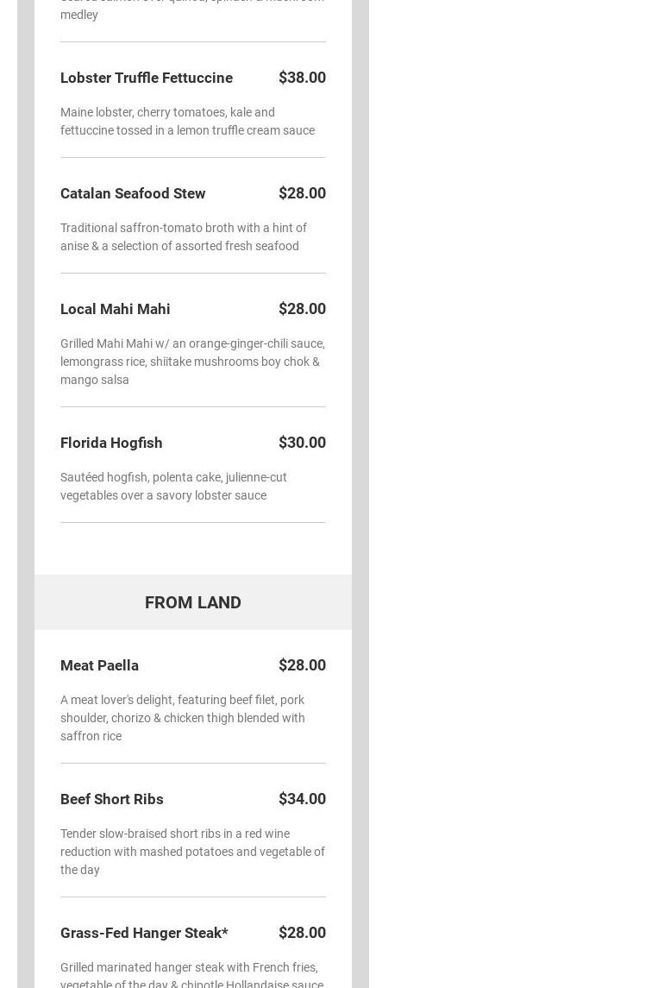Image resolution: width=664 pixels, height=988 pixels.
Task: Click the Catalan Seafood Stew saffron-tomato description
Action: click(184, 237)
